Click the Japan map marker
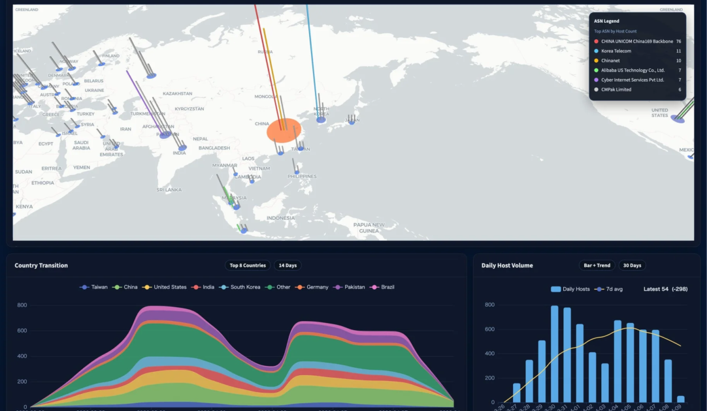The width and height of the screenshot is (707, 411). (x=352, y=122)
